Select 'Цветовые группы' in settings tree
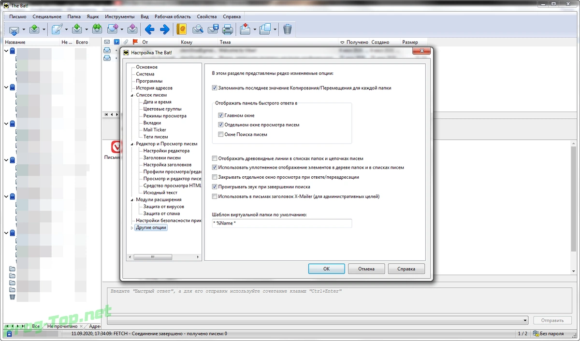Image resolution: width=580 pixels, height=341 pixels. pos(162,109)
